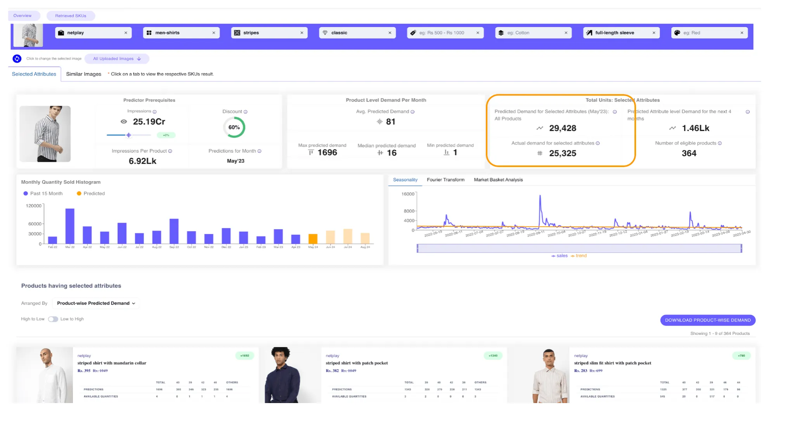Select the Similar Images tab
Viewport: 787px width, 424px height.
[83, 74]
